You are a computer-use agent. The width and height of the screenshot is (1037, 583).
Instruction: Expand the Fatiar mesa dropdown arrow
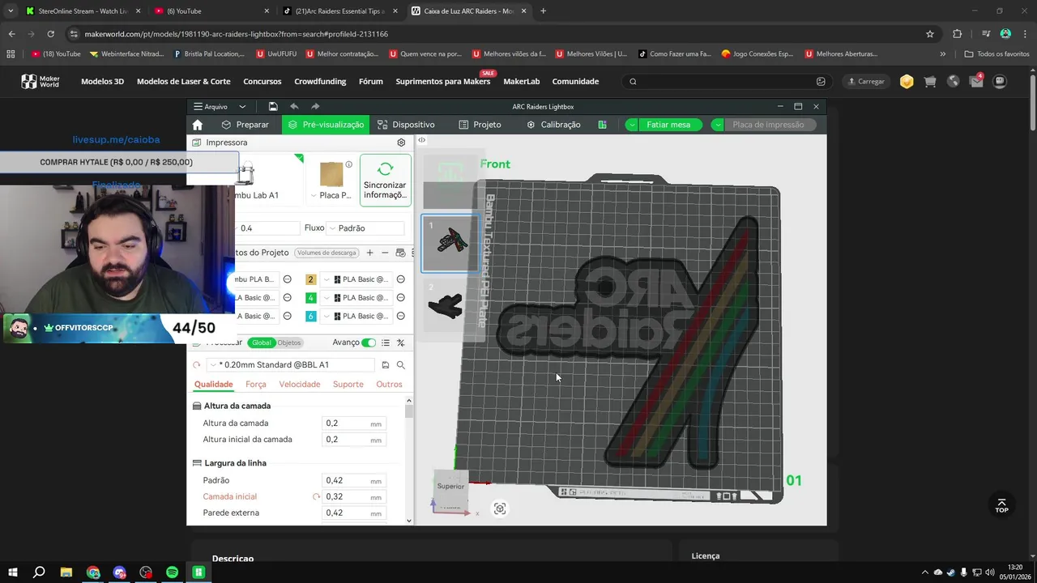[633, 125]
